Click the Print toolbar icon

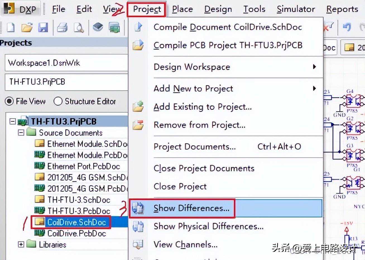point(62,27)
